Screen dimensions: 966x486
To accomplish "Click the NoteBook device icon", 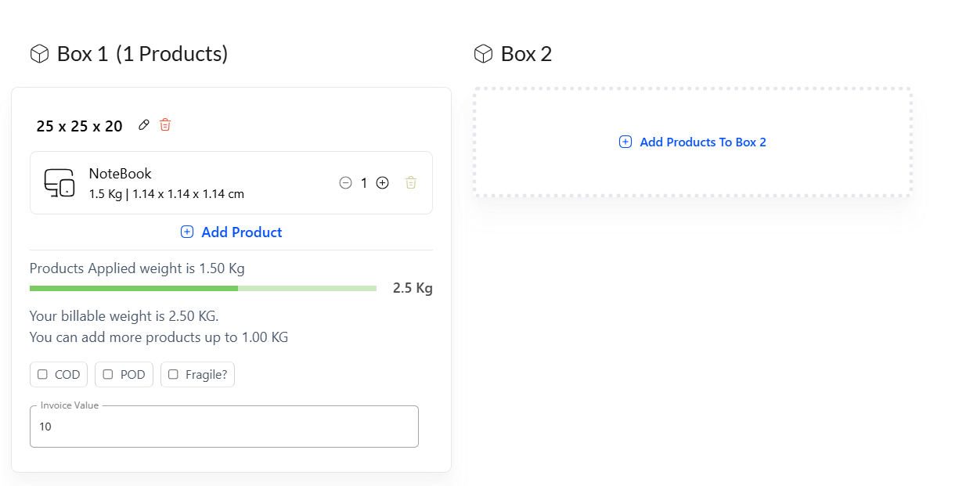I will [x=59, y=182].
